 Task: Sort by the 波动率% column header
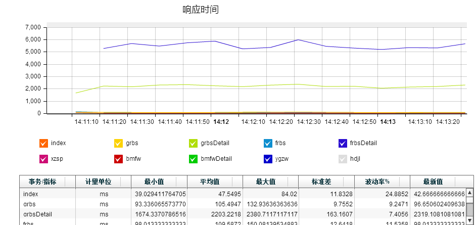[382, 182]
